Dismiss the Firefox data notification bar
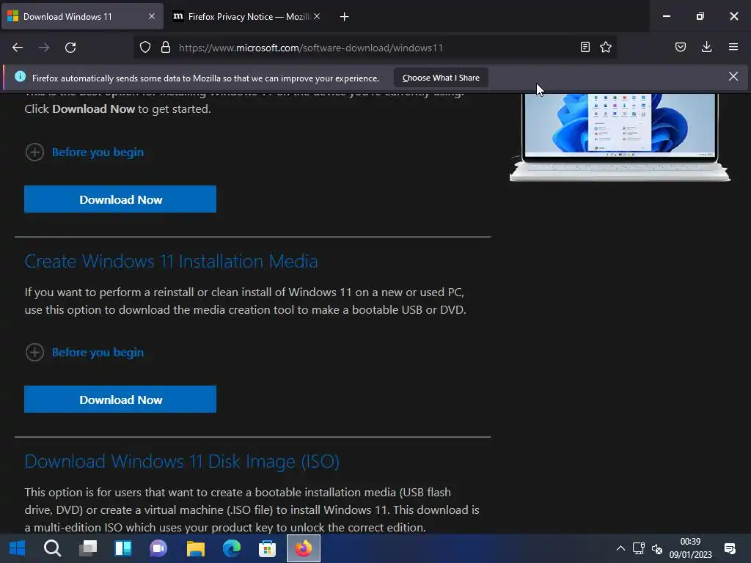Screen dimensions: 751x563 click(733, 76)
